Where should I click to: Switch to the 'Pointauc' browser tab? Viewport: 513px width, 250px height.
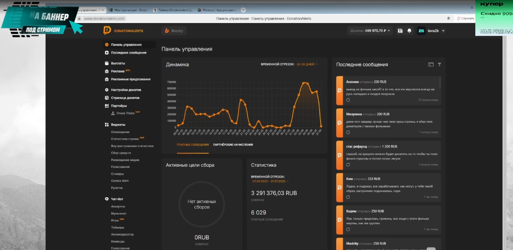click(217, 10)
